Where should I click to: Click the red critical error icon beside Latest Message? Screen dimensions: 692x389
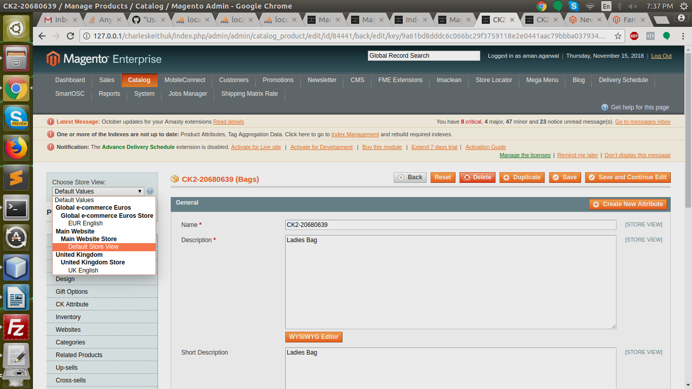(50, 122)
